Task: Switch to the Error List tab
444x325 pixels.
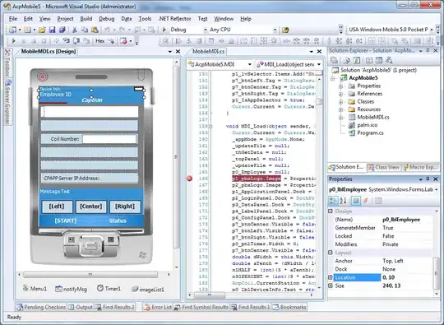Action: 158,307
